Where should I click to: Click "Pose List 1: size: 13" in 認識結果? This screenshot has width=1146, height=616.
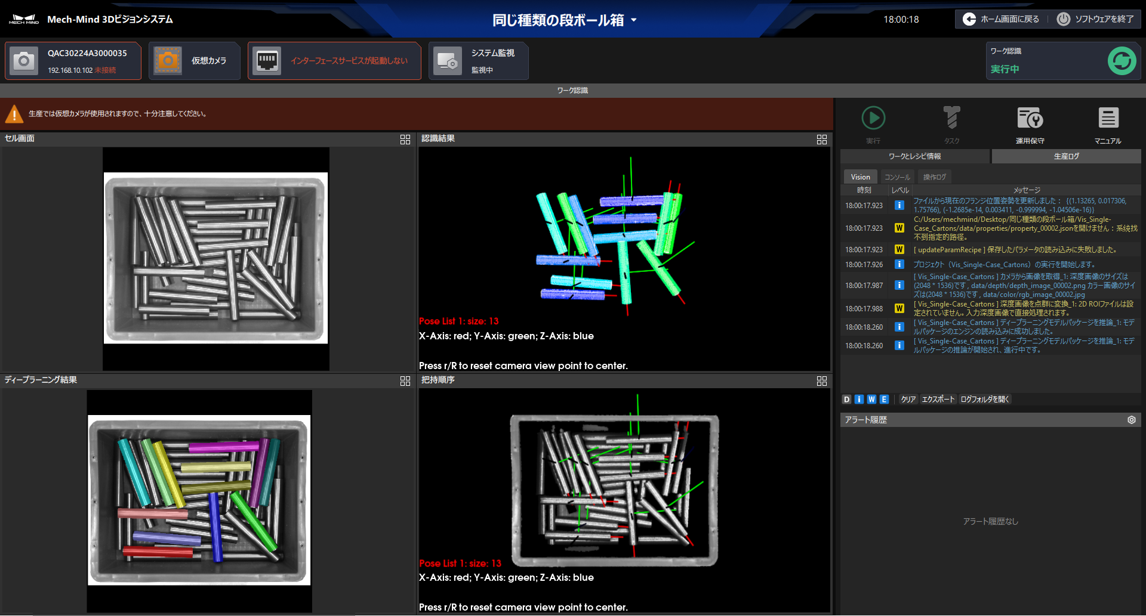coord(459,321)
